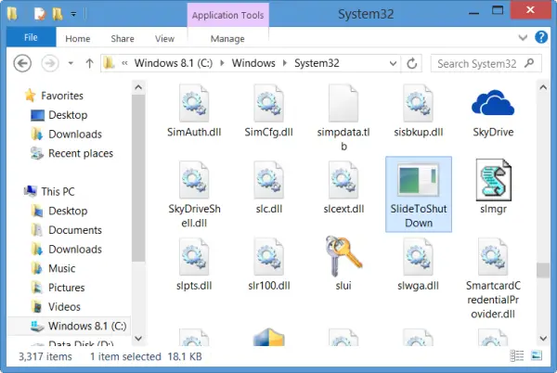Click the New folder quick access icon
This screenshot has height=373, width=557.
tap(58, 14)
